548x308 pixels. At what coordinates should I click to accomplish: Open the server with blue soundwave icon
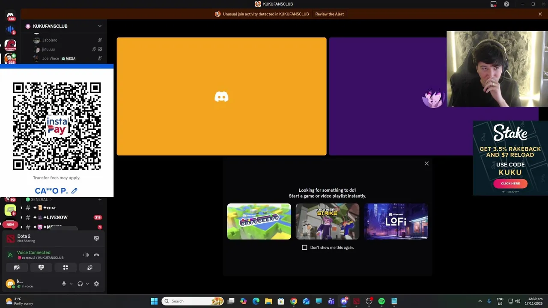pos(10,30)
